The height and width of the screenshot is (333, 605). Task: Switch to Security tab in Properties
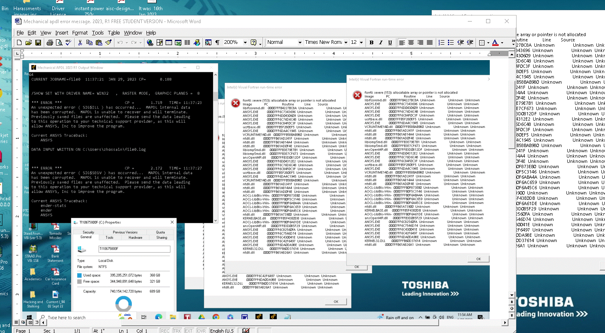[x=88, y=232]
